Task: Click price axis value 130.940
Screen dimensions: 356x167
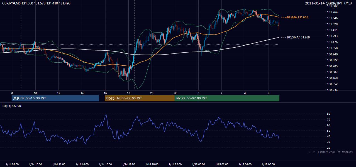Action: tap(332, 54)
